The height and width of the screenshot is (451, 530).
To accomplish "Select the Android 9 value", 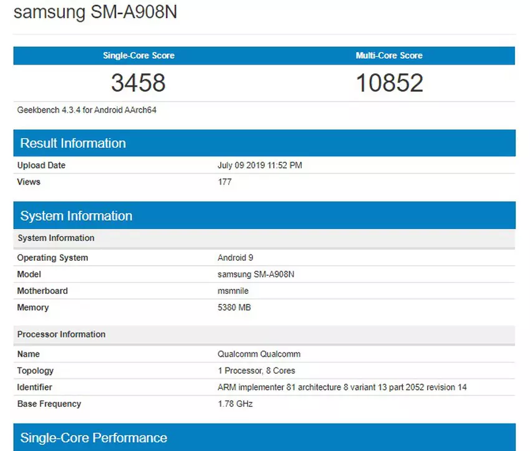I will (235, 258).
